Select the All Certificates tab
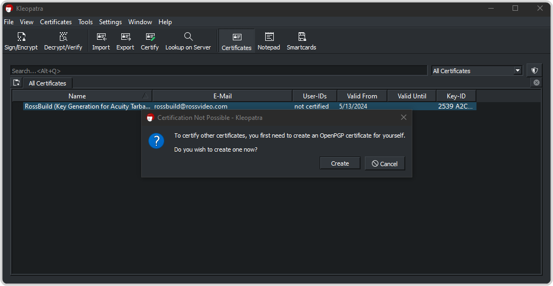 (x=47, y=83)
